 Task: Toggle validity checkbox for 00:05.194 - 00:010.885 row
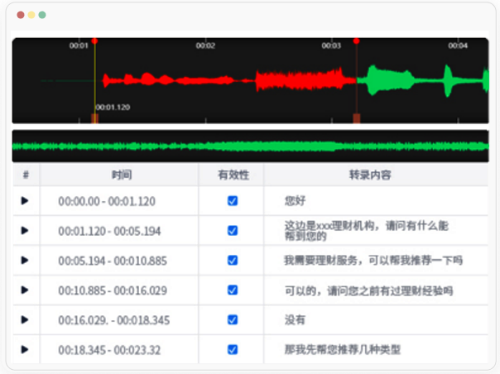(233, 261)
